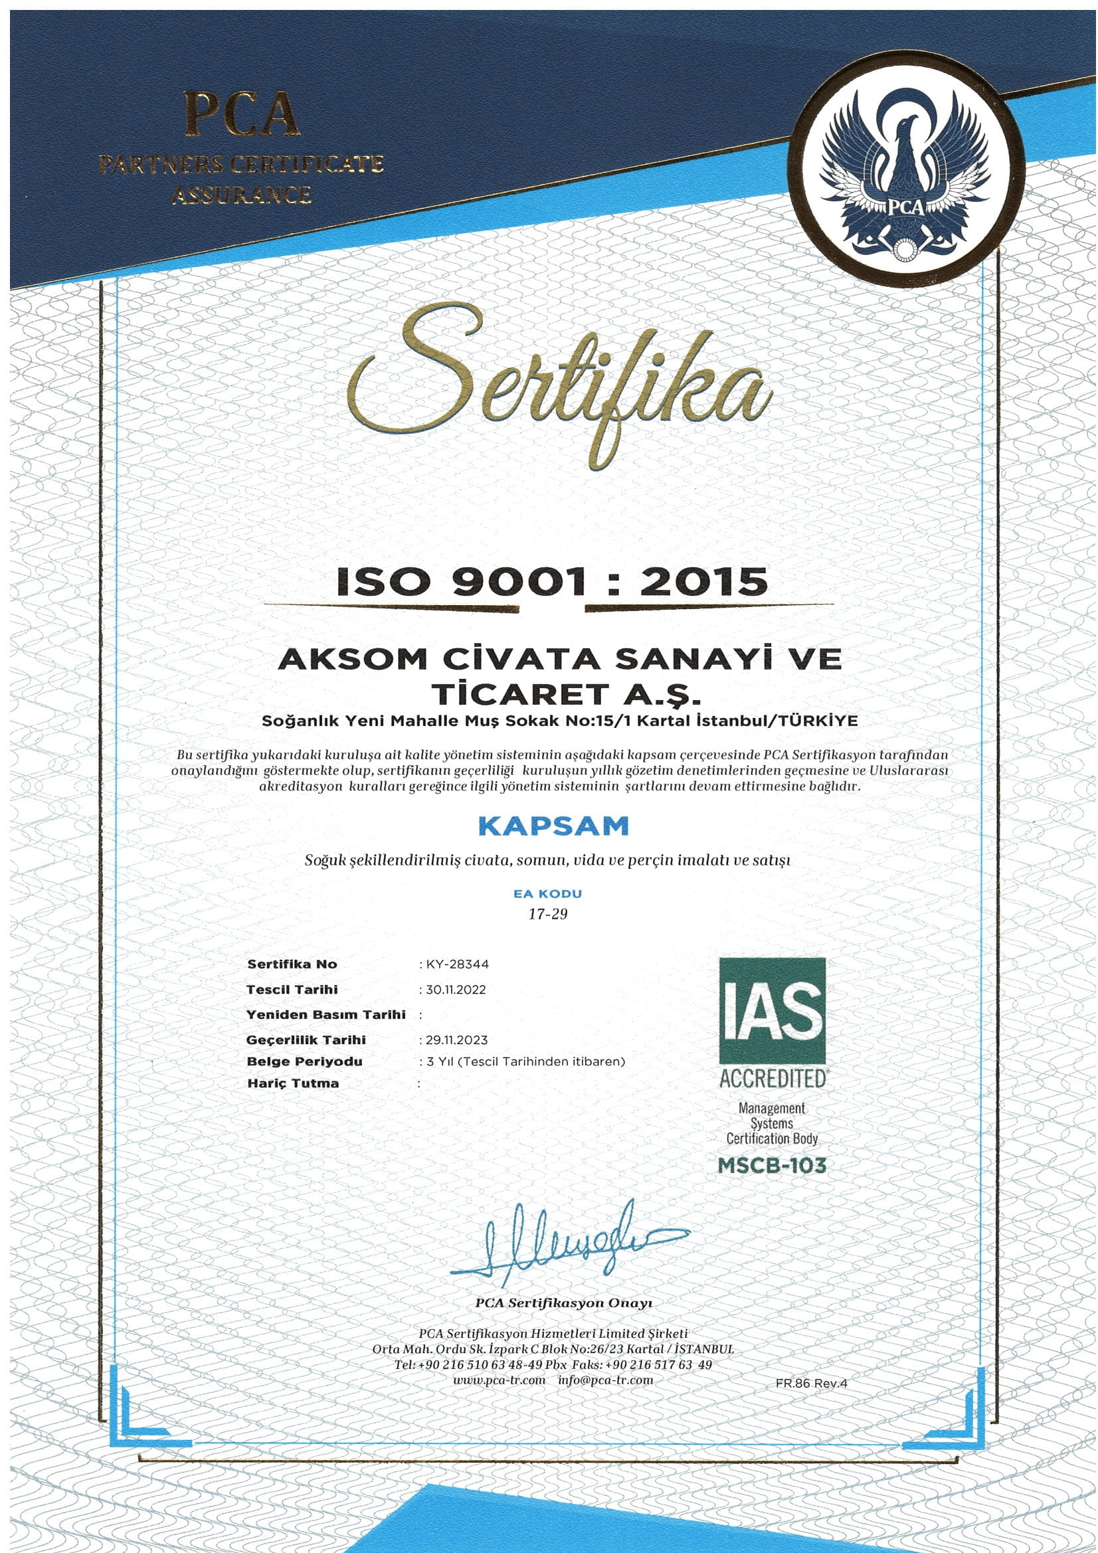Screen dimensions: 1098x1553
Task: Open the www.pca-tr.com website link
Action: click(499, 1380)
